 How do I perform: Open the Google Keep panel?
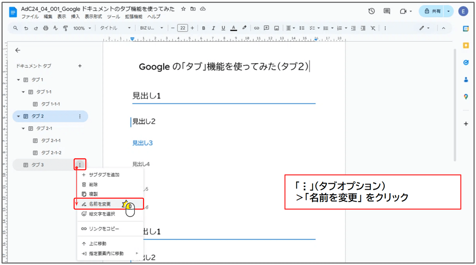click(466, 46)
